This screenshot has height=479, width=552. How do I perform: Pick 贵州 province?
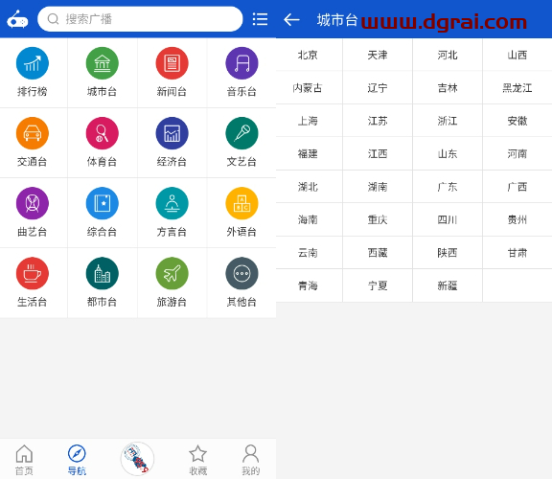517,220
